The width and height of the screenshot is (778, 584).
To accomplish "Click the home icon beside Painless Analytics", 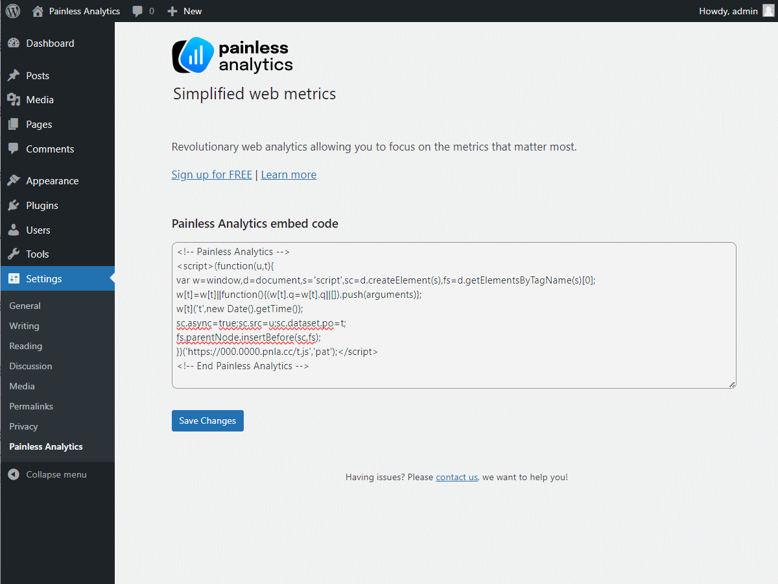I will [x=38, y=11].
